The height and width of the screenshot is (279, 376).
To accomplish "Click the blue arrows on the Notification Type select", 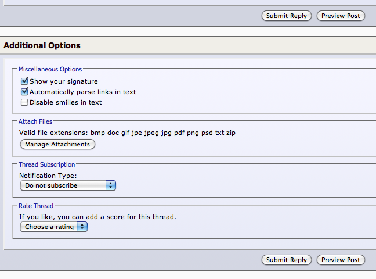I will click(111, 185).
